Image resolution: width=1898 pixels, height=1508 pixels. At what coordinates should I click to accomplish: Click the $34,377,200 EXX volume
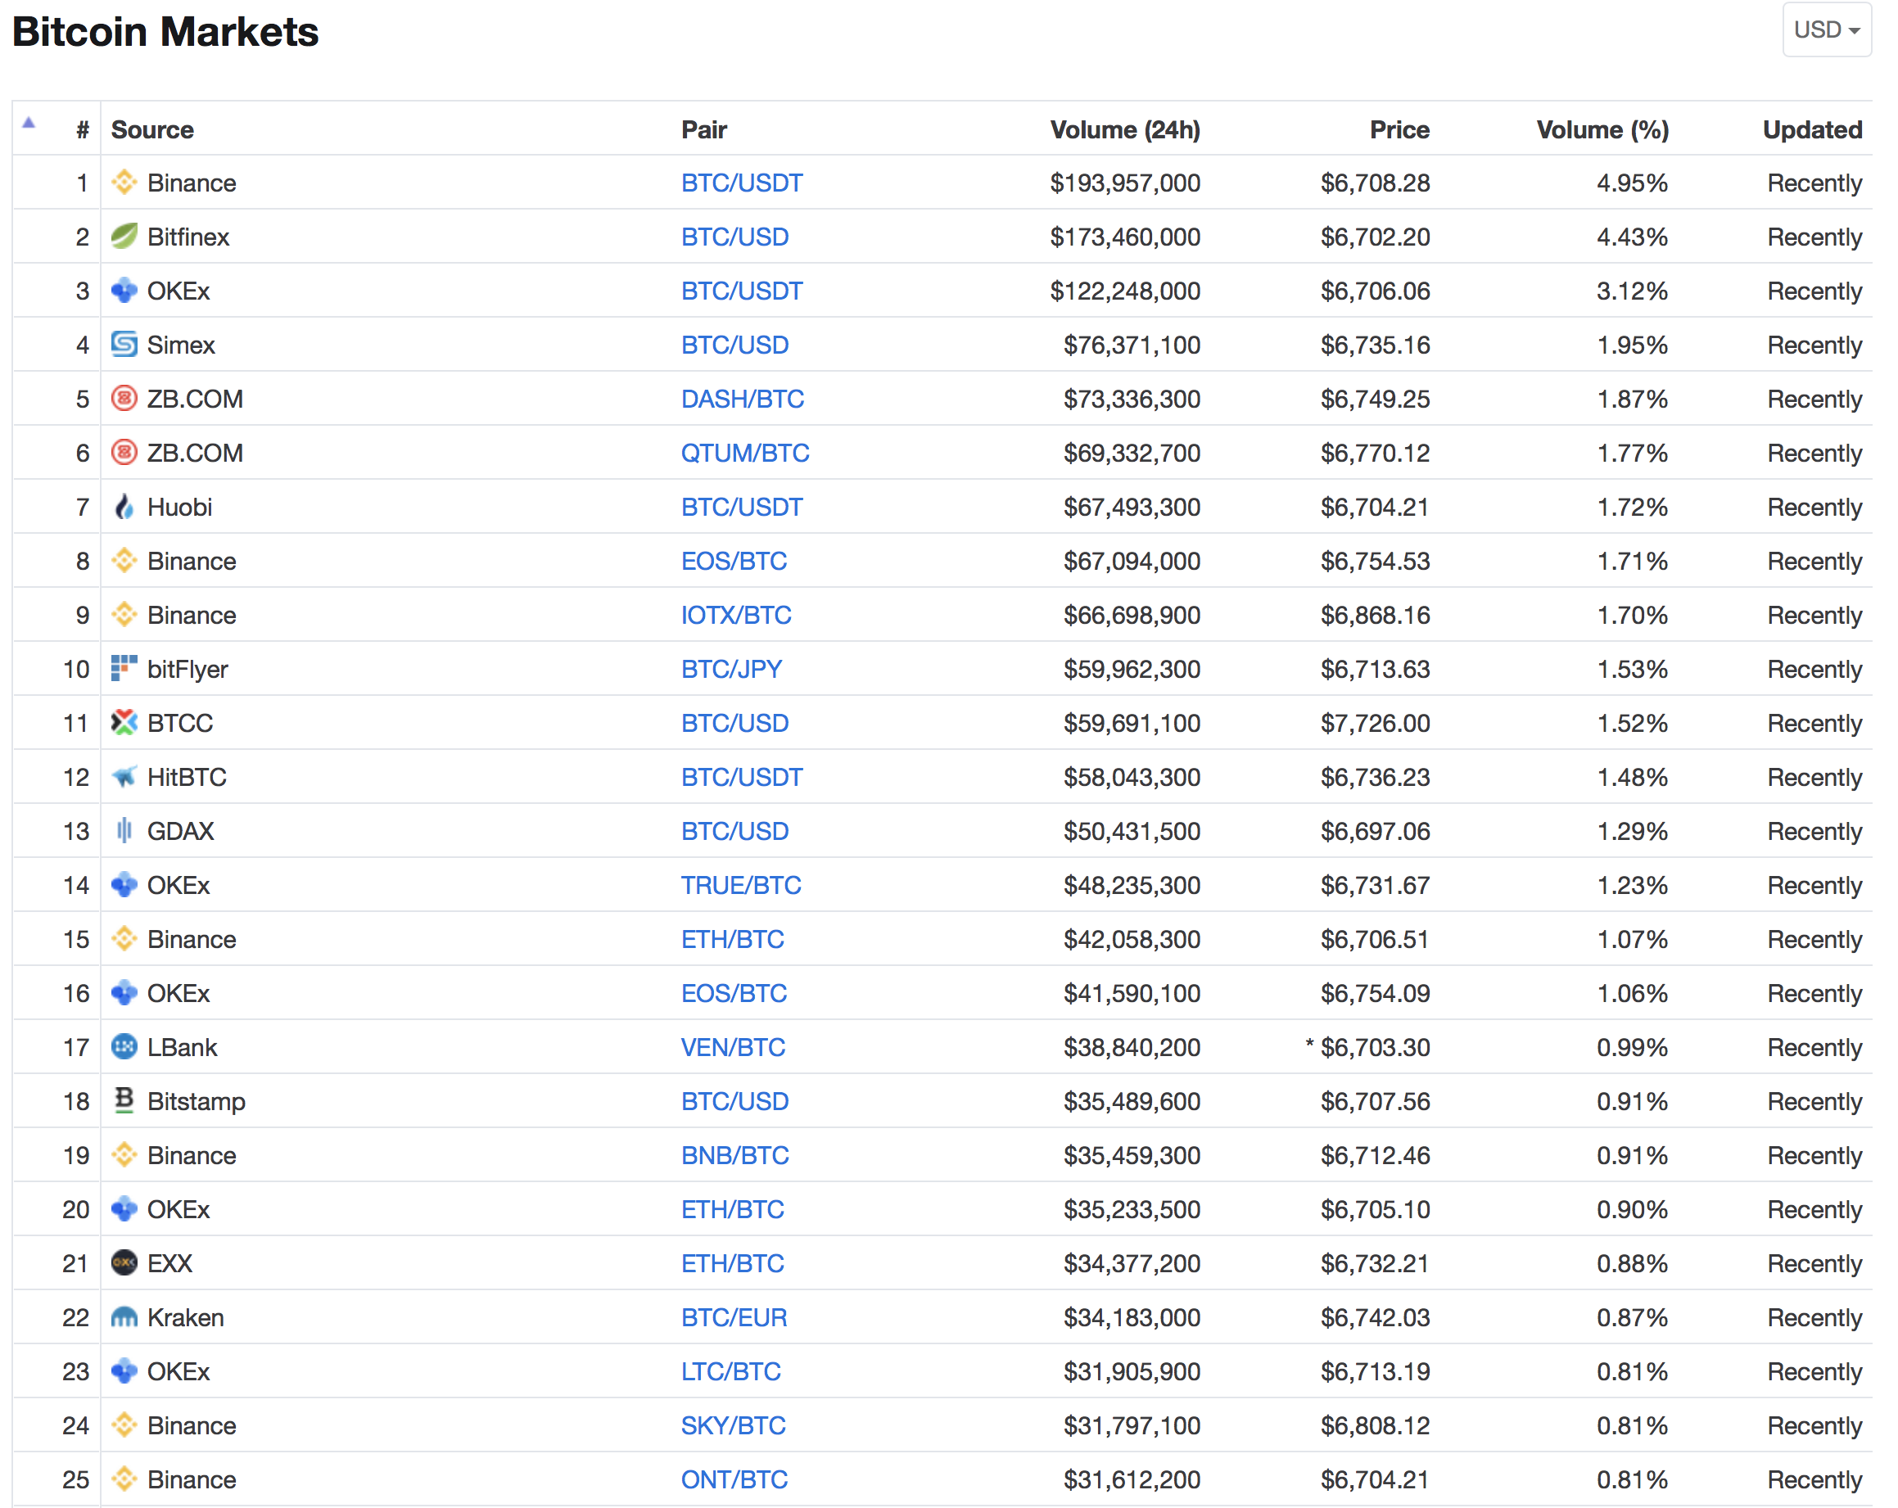[x=1132, y=1263]
